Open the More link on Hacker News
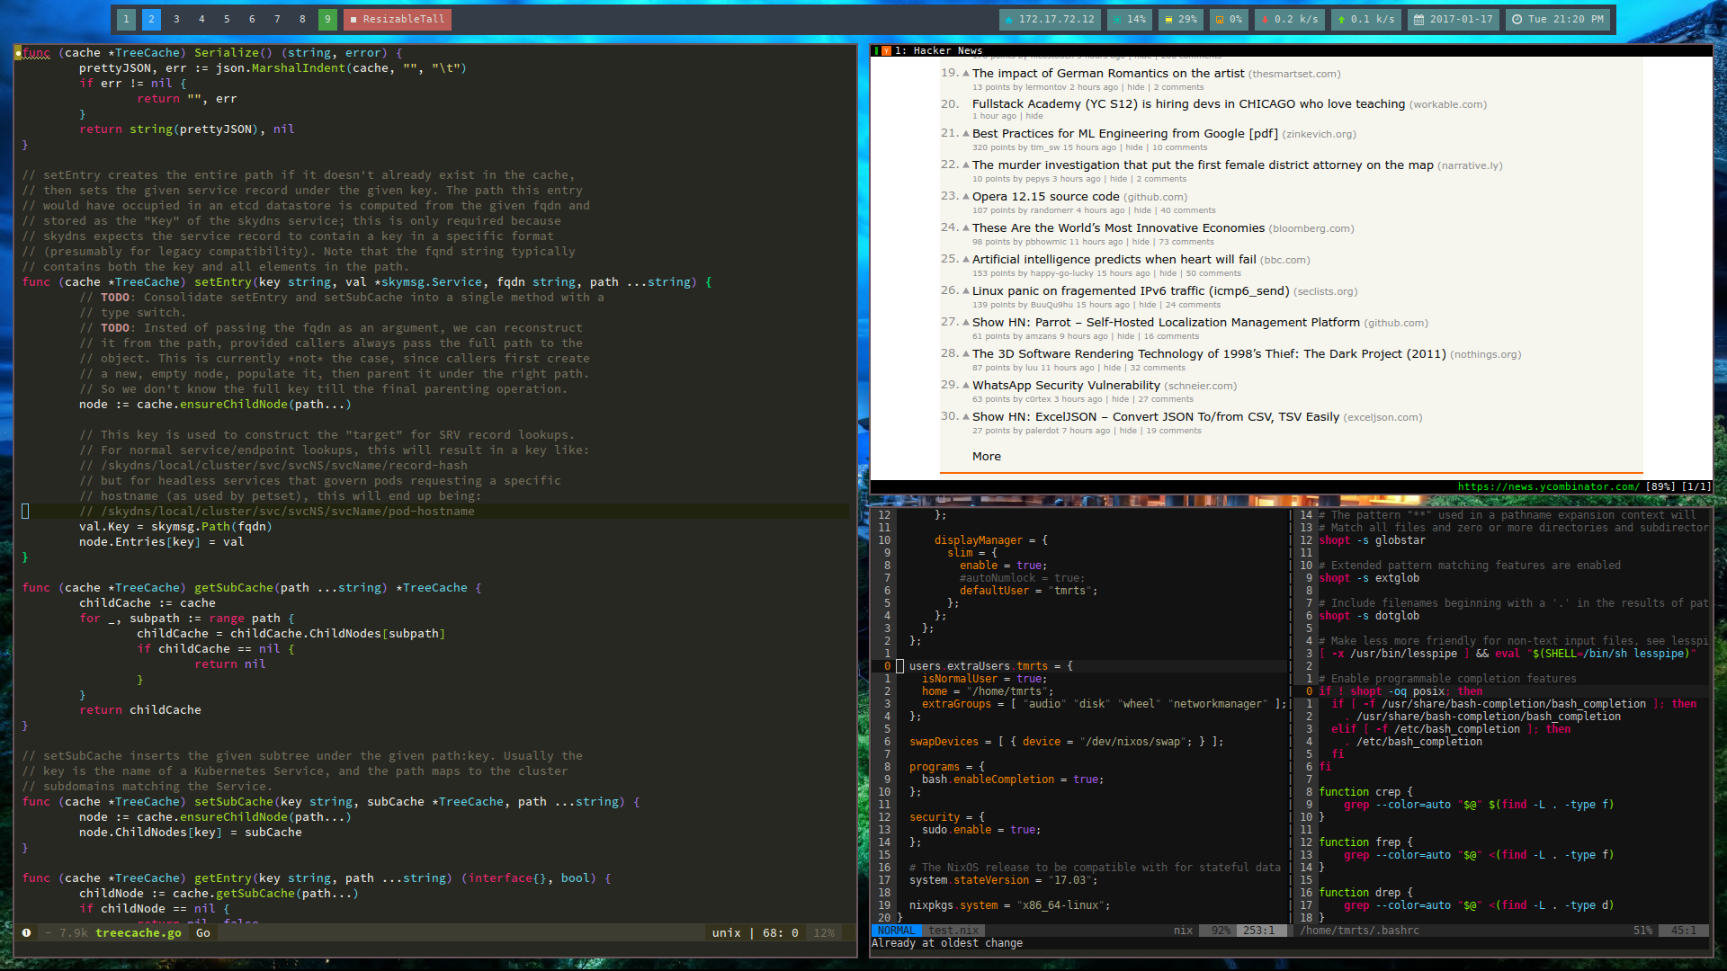1727x971 pixels. click(x=986, y=457)
